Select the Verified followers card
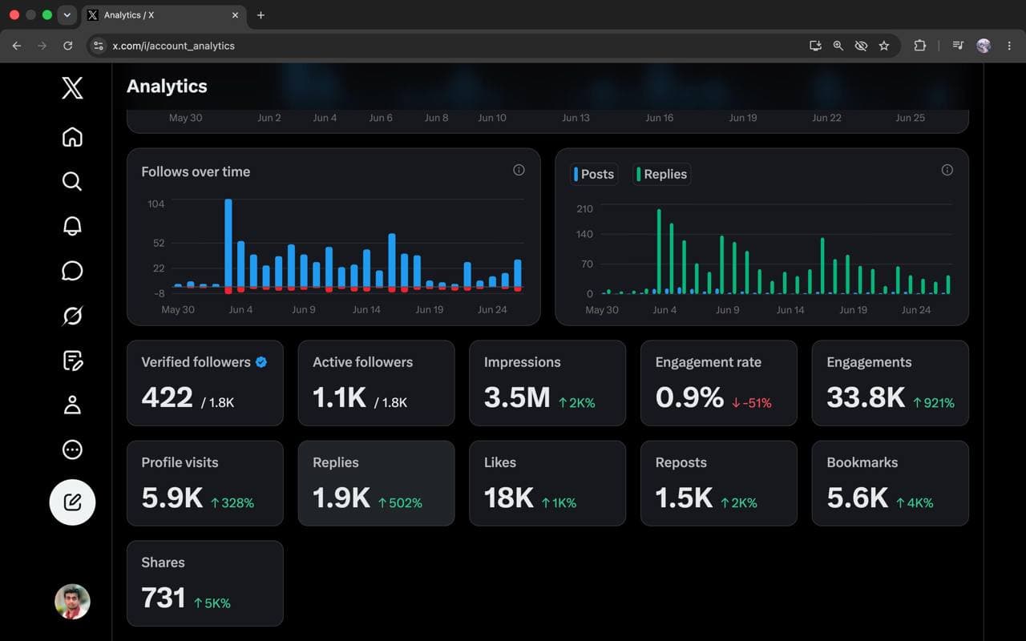 point(205,383)
